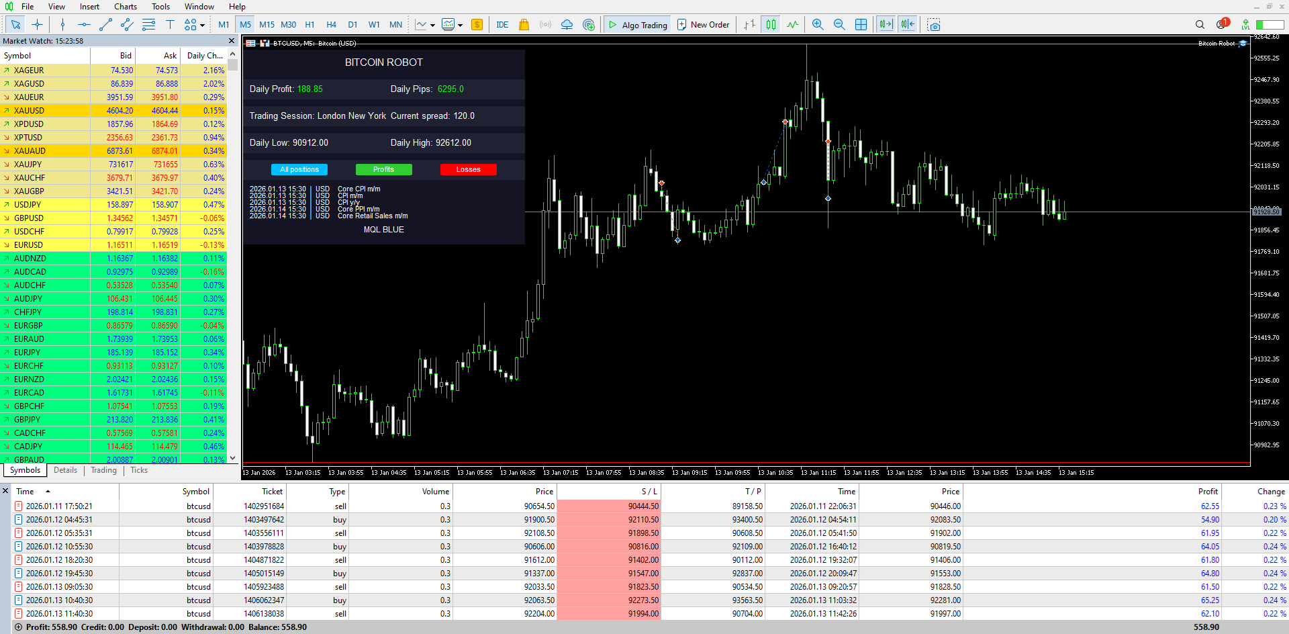Viewport: 1289px width, 634px height.
Task: Switch chart to W1 timeframe
Action: pos(374,25)
